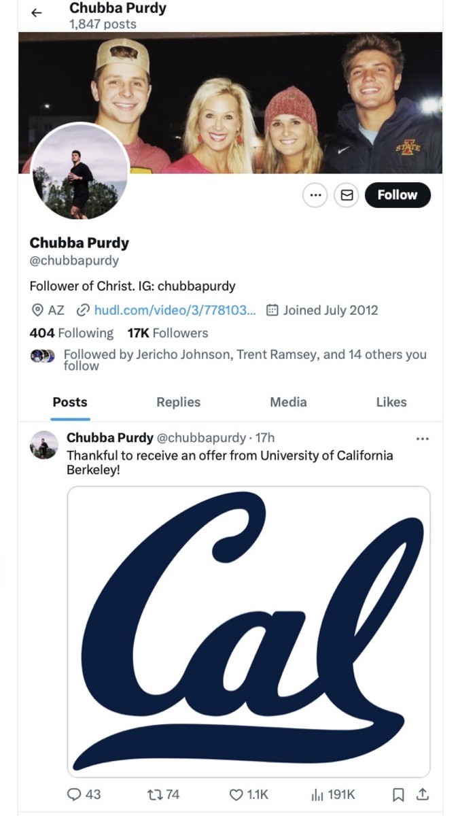This screenshot has width=458, height=816.
Task: Bookmark the Cal offer post
Action: click(x=399, y=794)
